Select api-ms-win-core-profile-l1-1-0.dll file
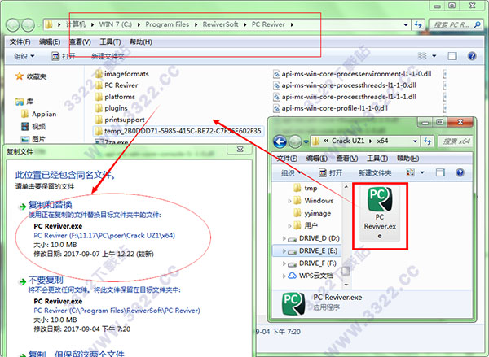This screenshot has height=357, width=489. point(331,108)
